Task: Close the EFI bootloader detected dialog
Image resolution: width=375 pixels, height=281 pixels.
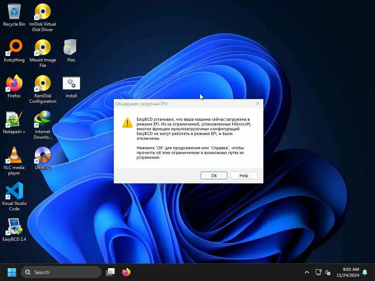Action: click(257, 104)
